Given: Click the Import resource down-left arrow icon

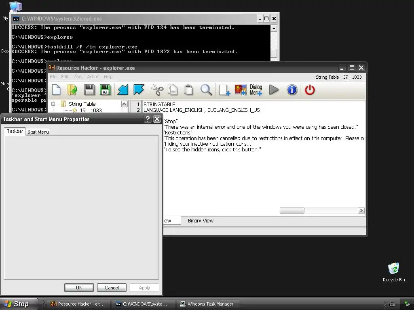Looking at the screenshot, I should pos(123,90).
